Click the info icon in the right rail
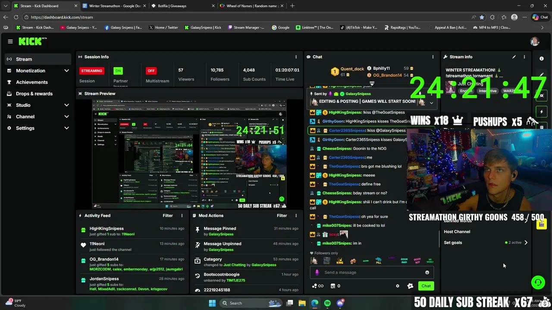 pos(542,59)
